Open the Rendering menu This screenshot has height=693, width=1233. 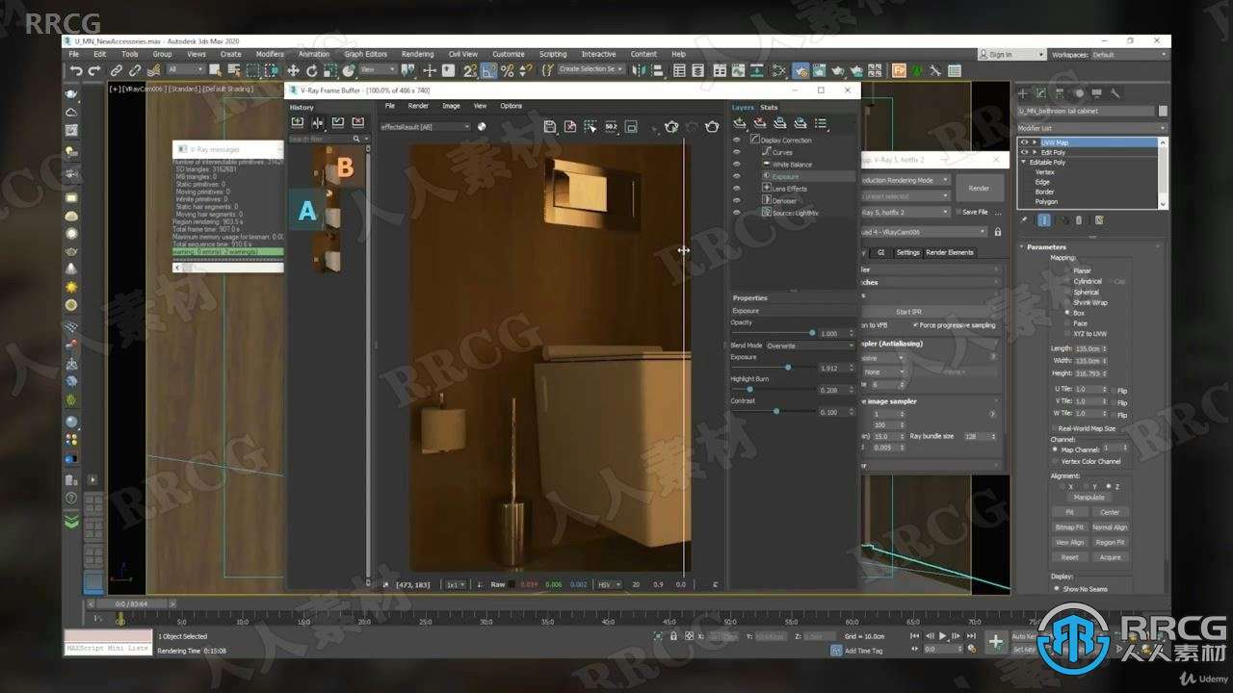click(x=417, y=54)
